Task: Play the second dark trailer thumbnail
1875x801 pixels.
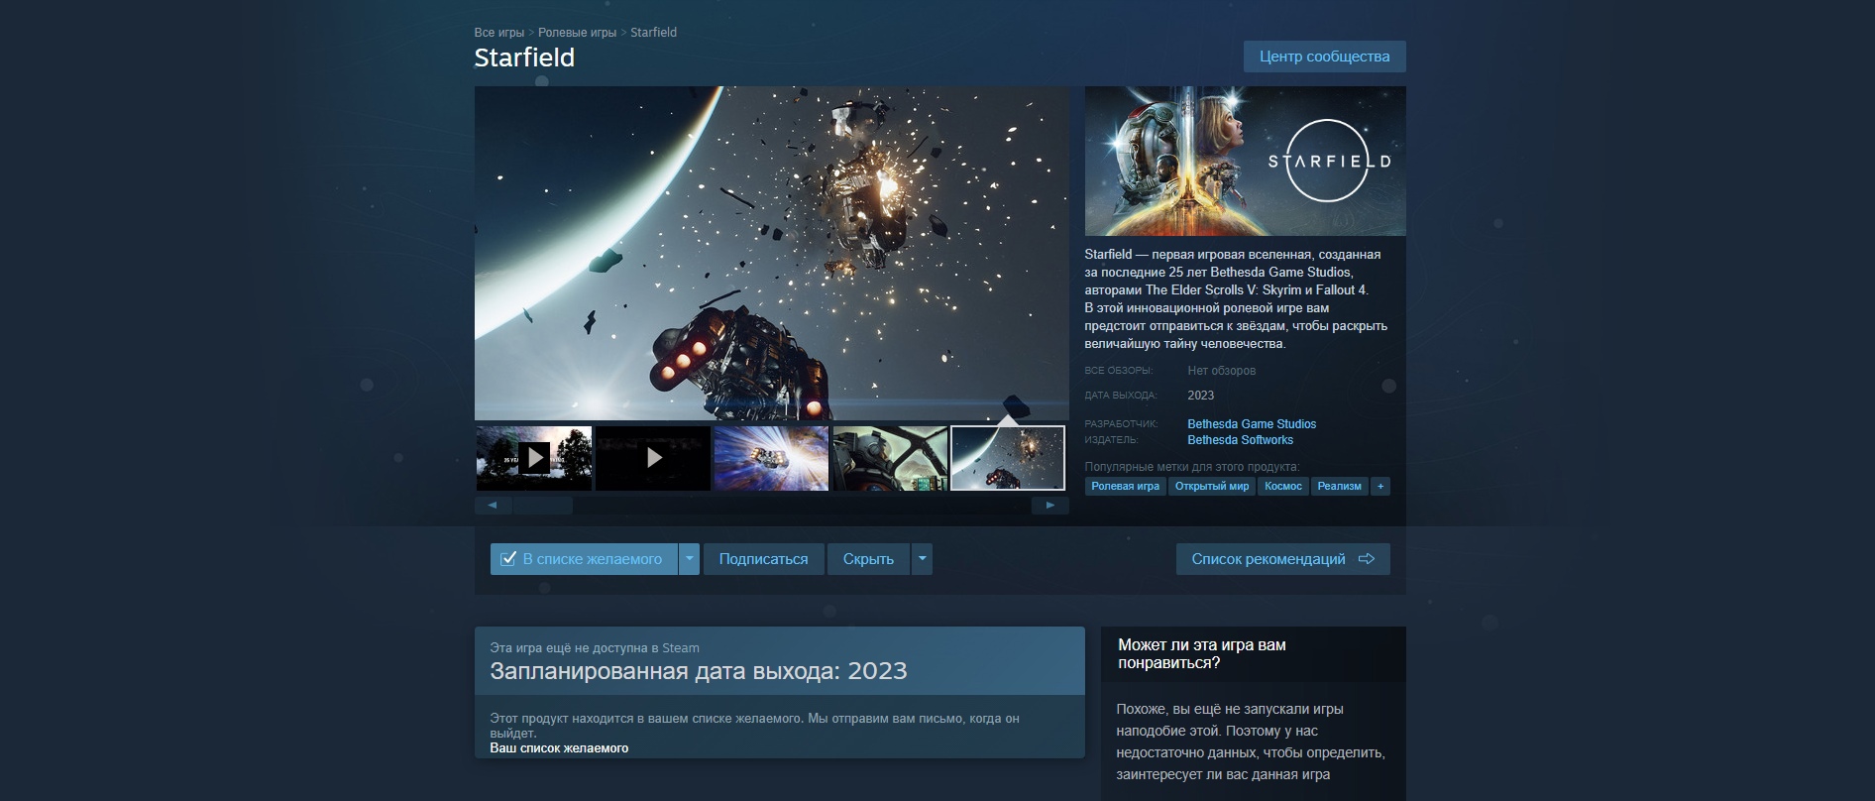Action: coord(653,458)
